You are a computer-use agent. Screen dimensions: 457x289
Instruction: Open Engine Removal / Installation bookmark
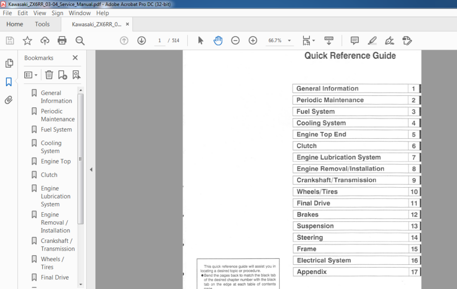(55, 222)
